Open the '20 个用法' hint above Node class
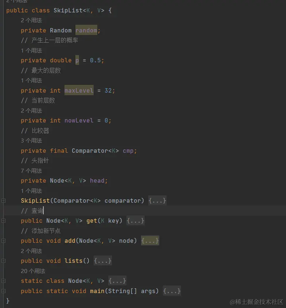The width and height of the screenshot is (286, 308). point(33,271)
